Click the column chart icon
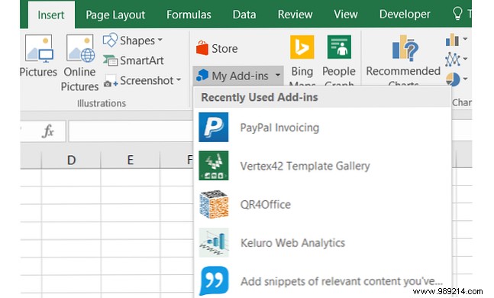Image resolution: width=494 pixels, height=298 pixels. click(452, 40)
